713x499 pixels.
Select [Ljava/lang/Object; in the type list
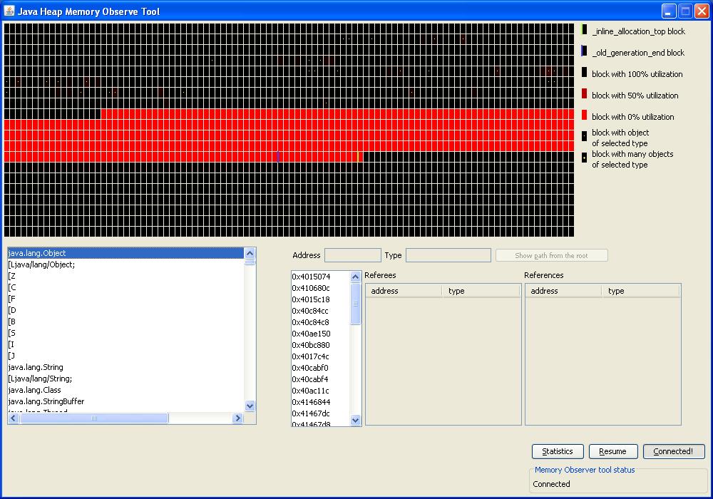[x=126, y=264]
